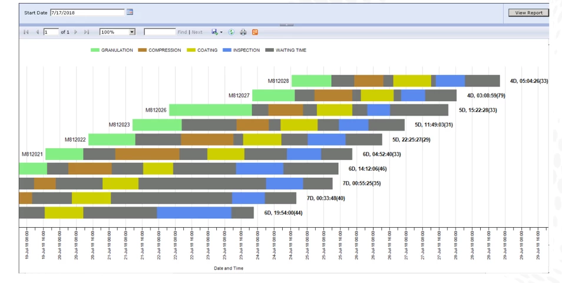The width and height of the screenshot is (562, 283).
Task: Click the Next search link
Action: (x=197, y=32)
